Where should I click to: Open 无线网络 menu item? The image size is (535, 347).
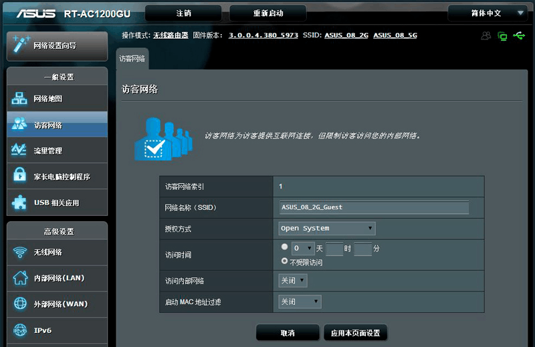pyautogui.click(x=58, y=253)
